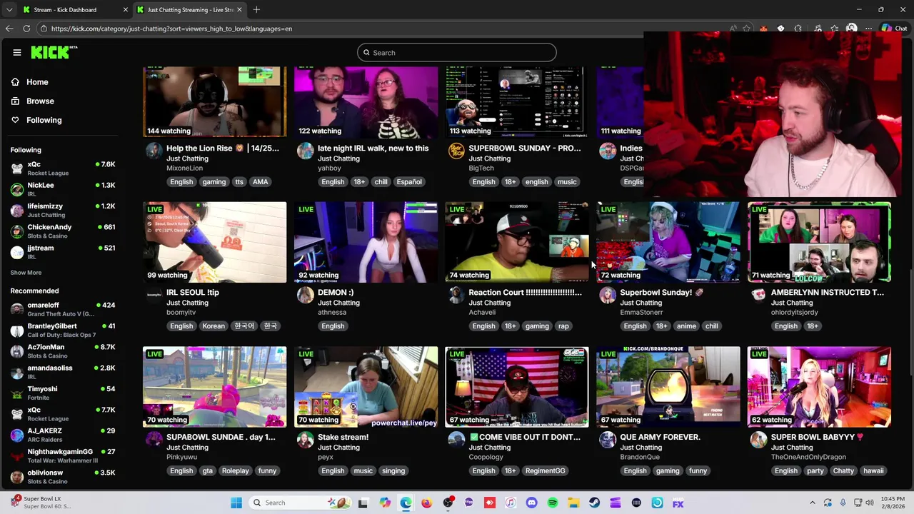
Task: Open xQc Rocket League in Following list
Action: pos(63,168)
